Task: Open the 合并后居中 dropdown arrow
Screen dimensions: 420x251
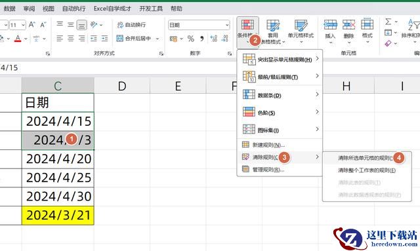Action: tap(157, 39)
